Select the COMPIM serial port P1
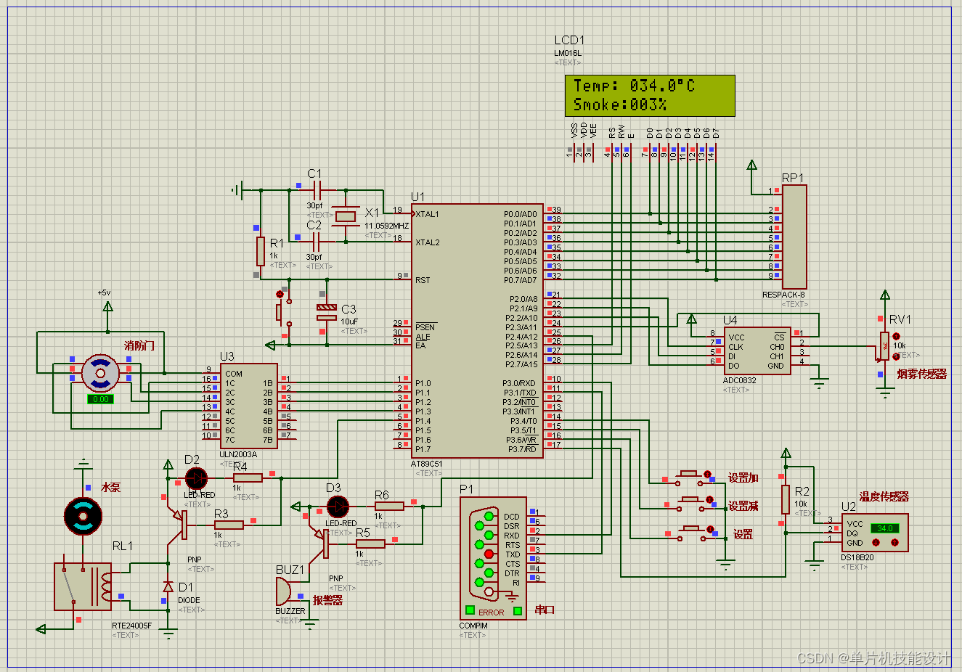This screenshot has height=672, width=962. [493, 558]
